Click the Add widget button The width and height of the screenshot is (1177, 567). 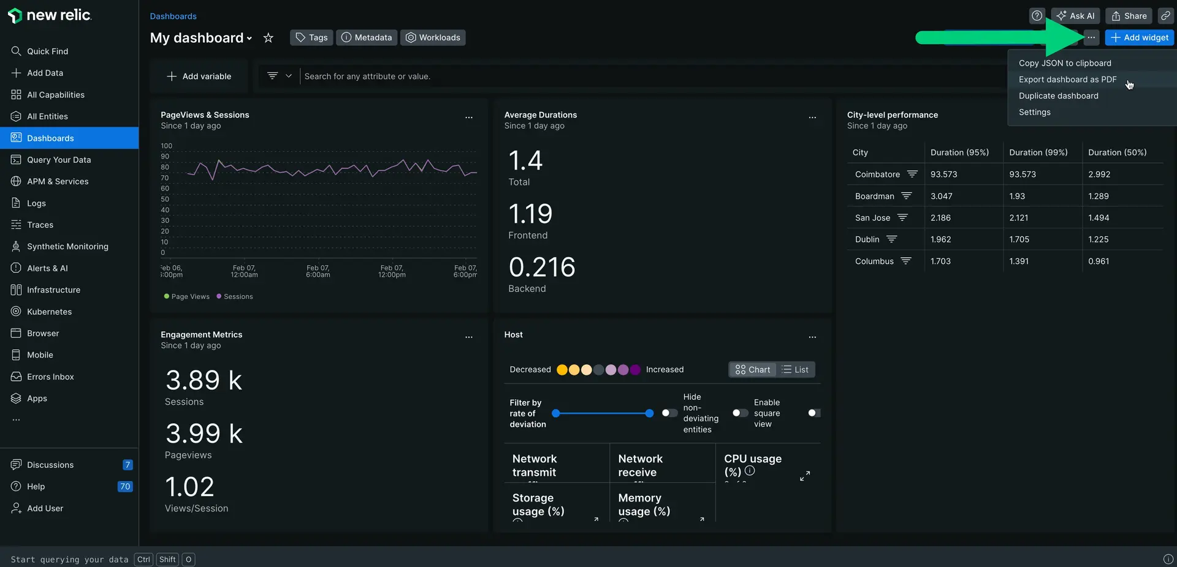pyautogui.click(x=1140, y=37)
